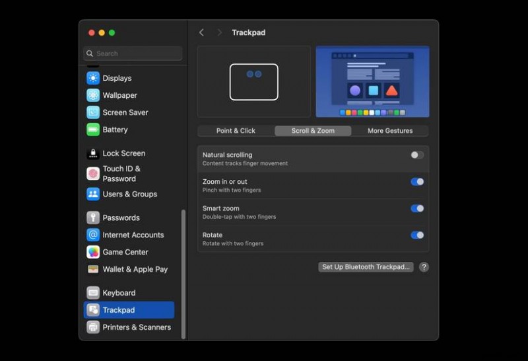Select Printers & Scanners printer icon
Screen dimensions: 528x361
pos(93,327)
